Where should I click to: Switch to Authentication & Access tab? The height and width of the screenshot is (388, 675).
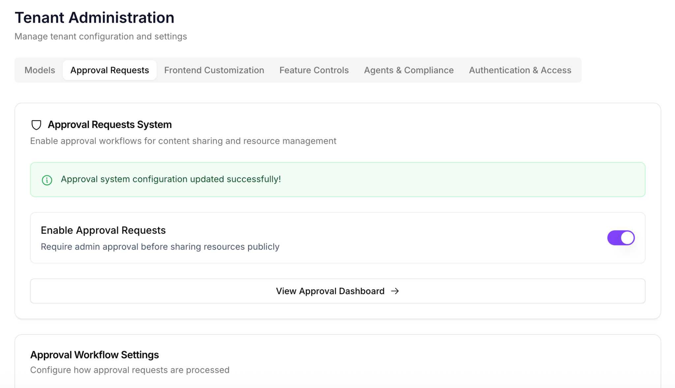520,70
